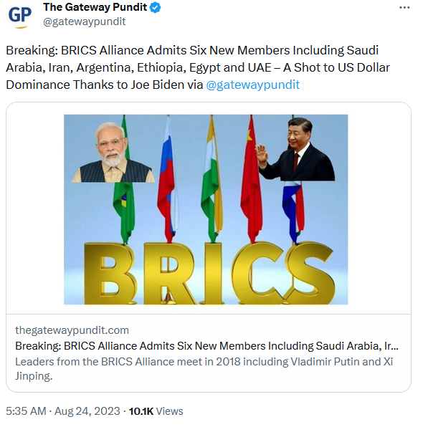Click the bearded man's photo inset in image
Viewport: 423px width, 427px height.
coord(113,152)
